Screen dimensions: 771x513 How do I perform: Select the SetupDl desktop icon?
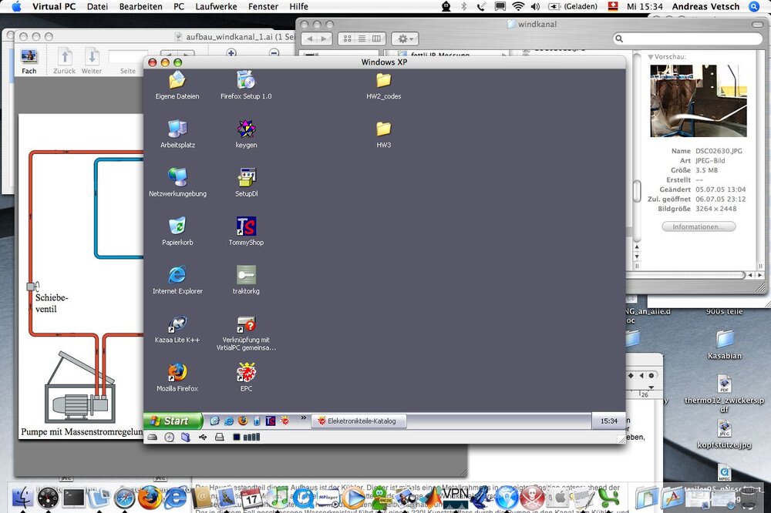pyautogui.click(x=246, y=182)
